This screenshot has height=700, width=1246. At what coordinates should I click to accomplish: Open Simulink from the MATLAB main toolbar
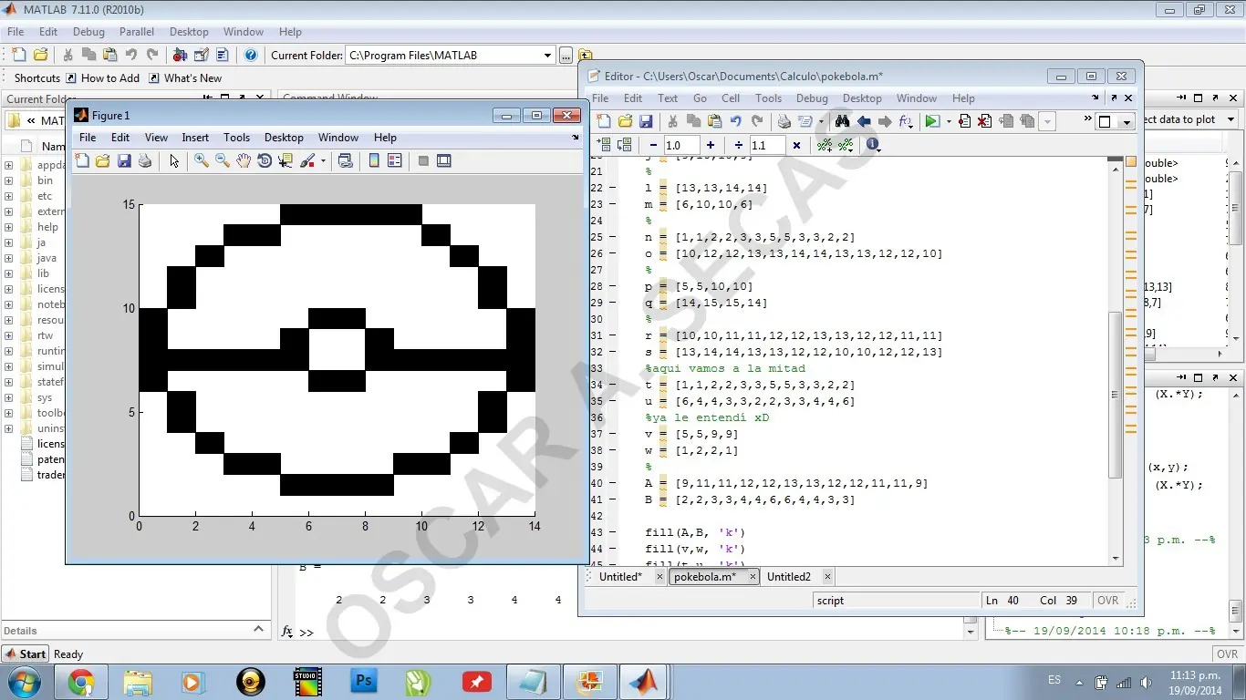click(x=180, y=55)
